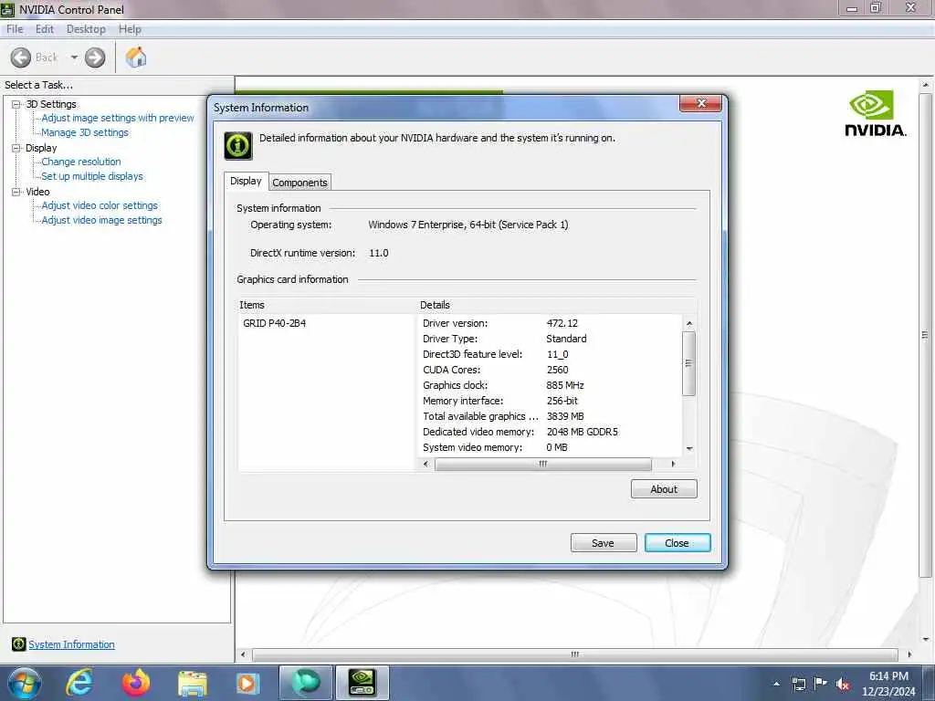
Task: Open Windows Explorer from taskbar
Action: tap(192, 684)
